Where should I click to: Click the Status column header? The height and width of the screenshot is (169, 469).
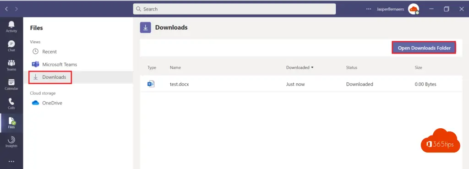(x=351, y=68)
